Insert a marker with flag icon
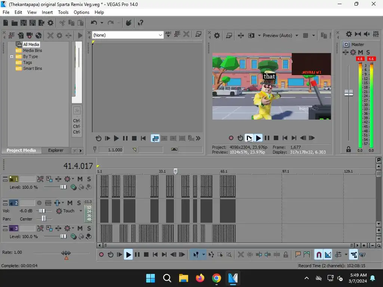 click(298, 255)
